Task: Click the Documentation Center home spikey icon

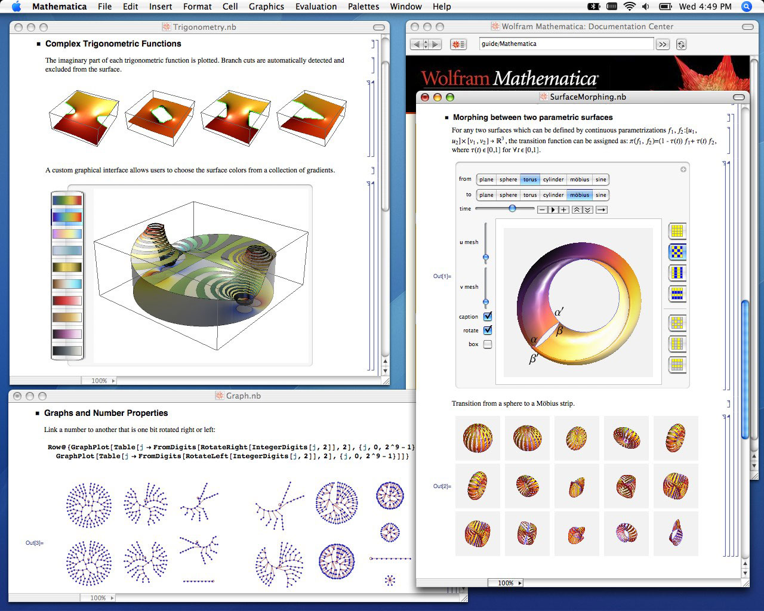Action: point(458,44)
